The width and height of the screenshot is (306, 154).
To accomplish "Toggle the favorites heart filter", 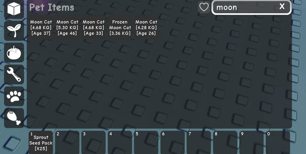I will pyautogui.click(x=204, y=7).
